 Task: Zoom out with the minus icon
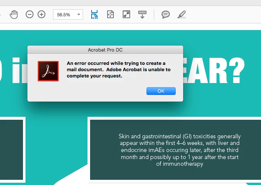pos(29,14)
